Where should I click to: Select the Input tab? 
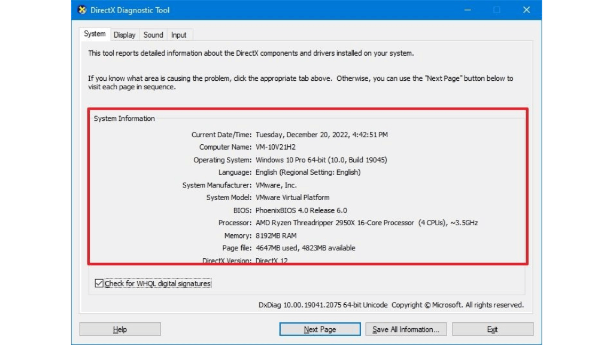click(x=179, y=35)
